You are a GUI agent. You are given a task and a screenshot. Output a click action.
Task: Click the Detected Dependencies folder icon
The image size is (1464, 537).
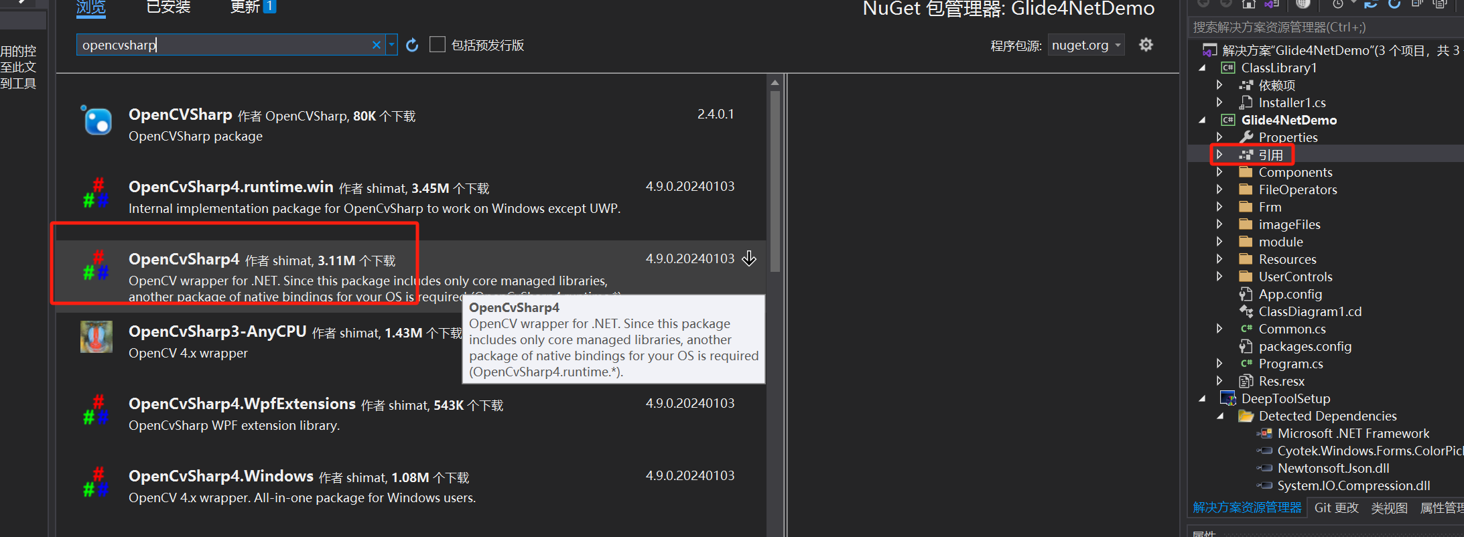tap(1246, 416)
